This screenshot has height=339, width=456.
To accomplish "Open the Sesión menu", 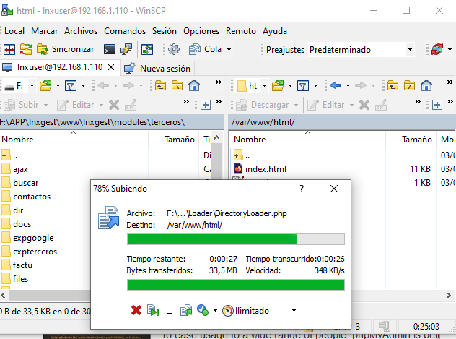I will click(x=165, y=31).
